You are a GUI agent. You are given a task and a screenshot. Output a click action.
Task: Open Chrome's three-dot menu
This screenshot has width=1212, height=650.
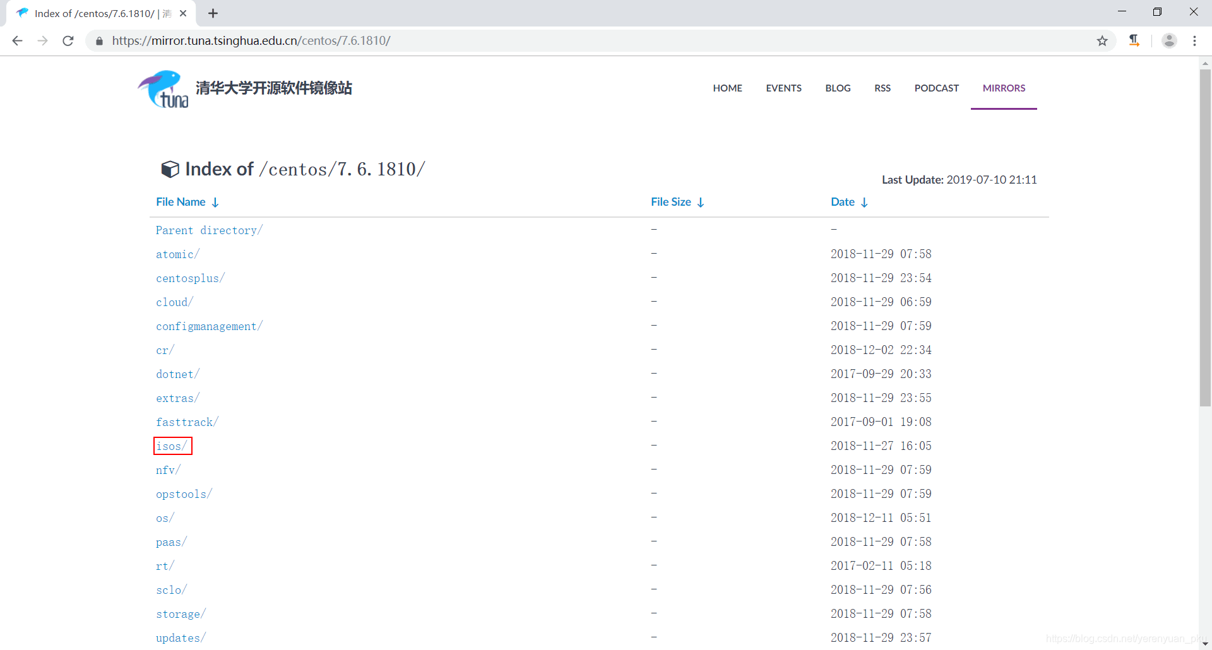click(x=1194, y=40)
